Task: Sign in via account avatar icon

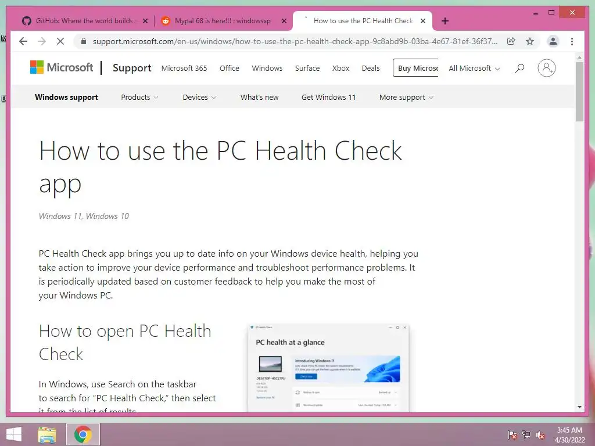Action: pyautogui.click(x=546, y=69)
